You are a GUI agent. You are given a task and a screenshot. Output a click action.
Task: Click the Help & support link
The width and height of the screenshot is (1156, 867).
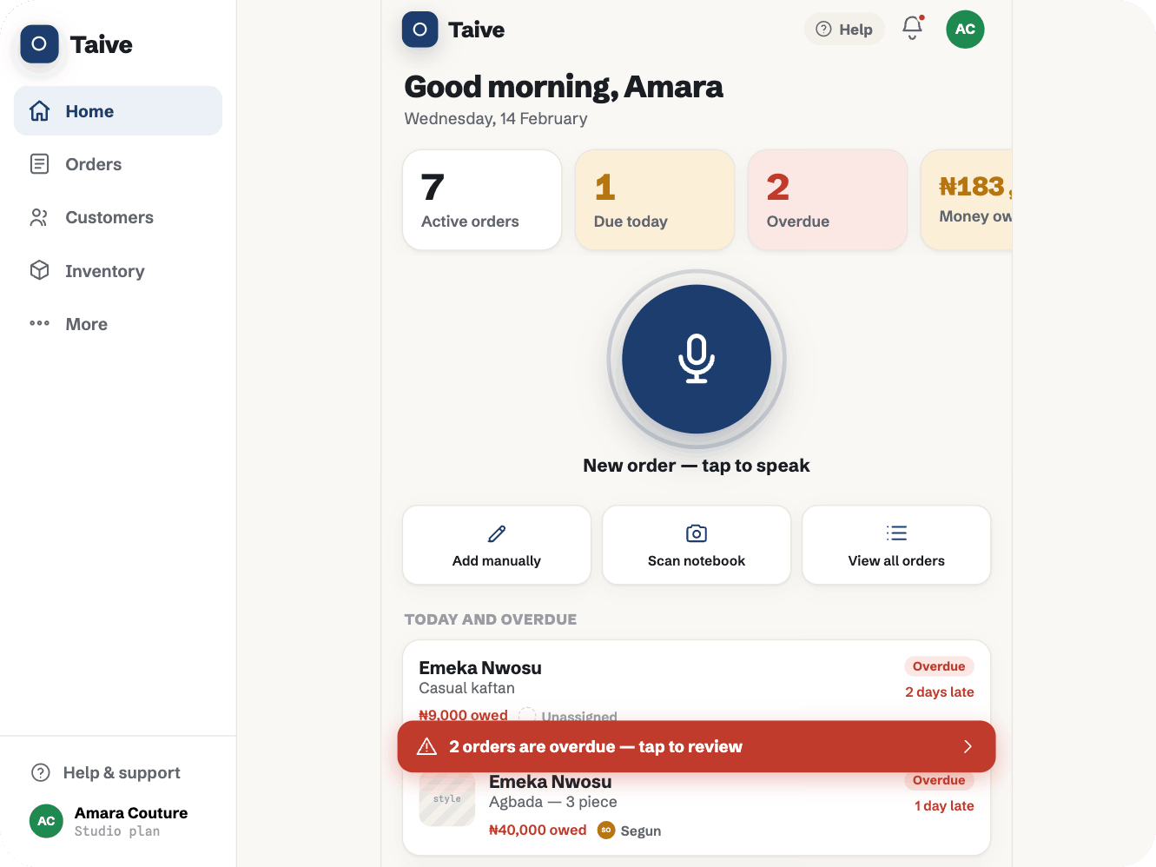(x=105, y=772)
